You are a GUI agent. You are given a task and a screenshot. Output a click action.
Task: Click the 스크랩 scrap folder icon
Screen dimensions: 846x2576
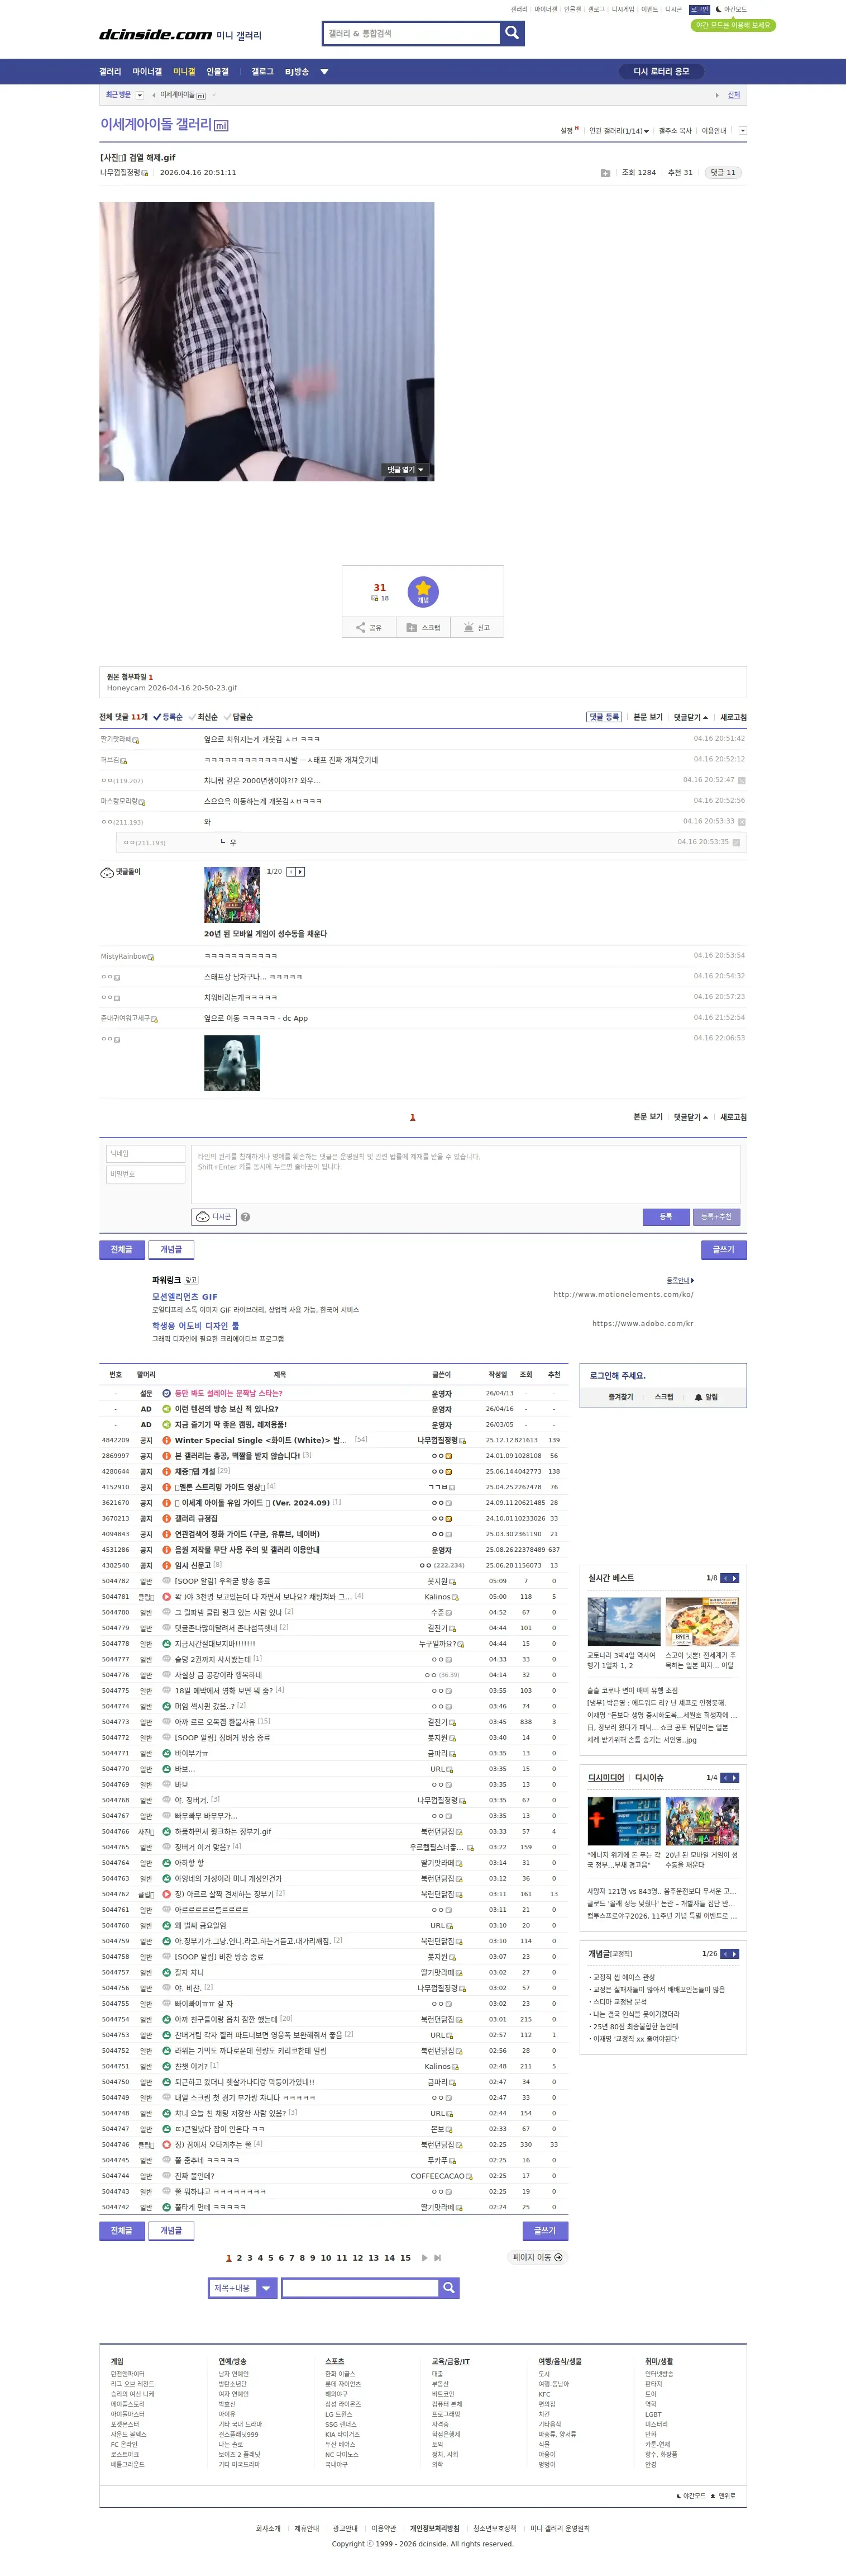pos(423,627)
